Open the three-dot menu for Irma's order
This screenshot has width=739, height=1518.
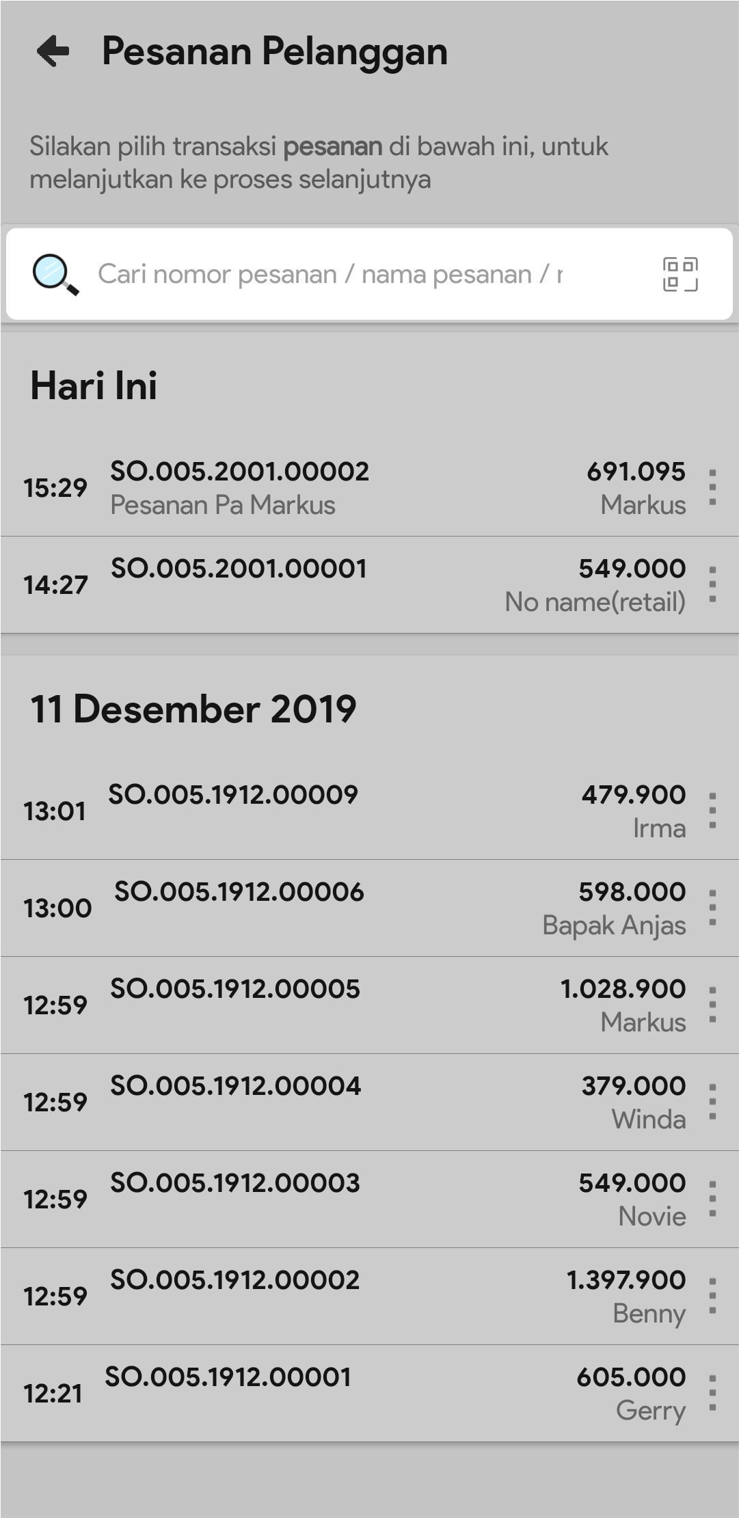coord(712,811)
